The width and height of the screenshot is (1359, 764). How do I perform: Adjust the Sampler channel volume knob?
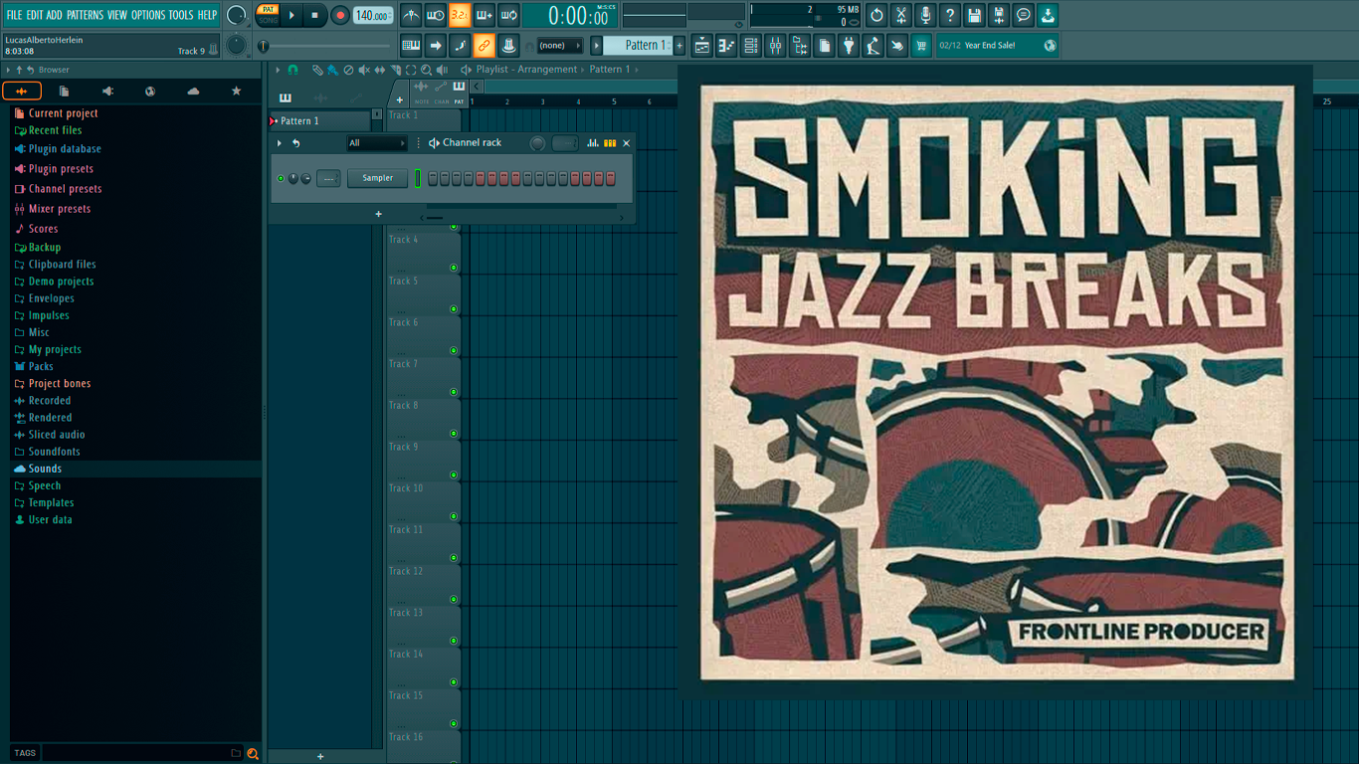pyautogui.click(x=305, y=179)
